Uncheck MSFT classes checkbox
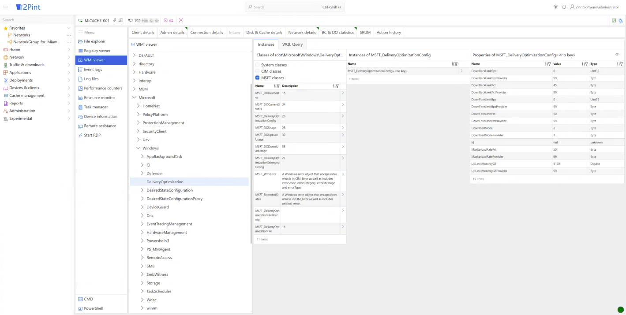The image size is (626, 315). tap(258, 78)
